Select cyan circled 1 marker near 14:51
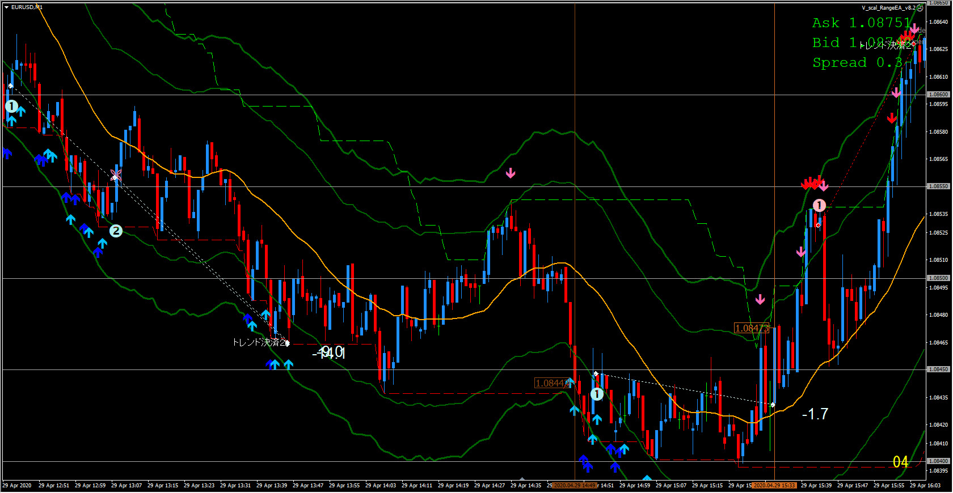Image resolution: width=953 pixels, height=493 pixels. click(597, 394)
